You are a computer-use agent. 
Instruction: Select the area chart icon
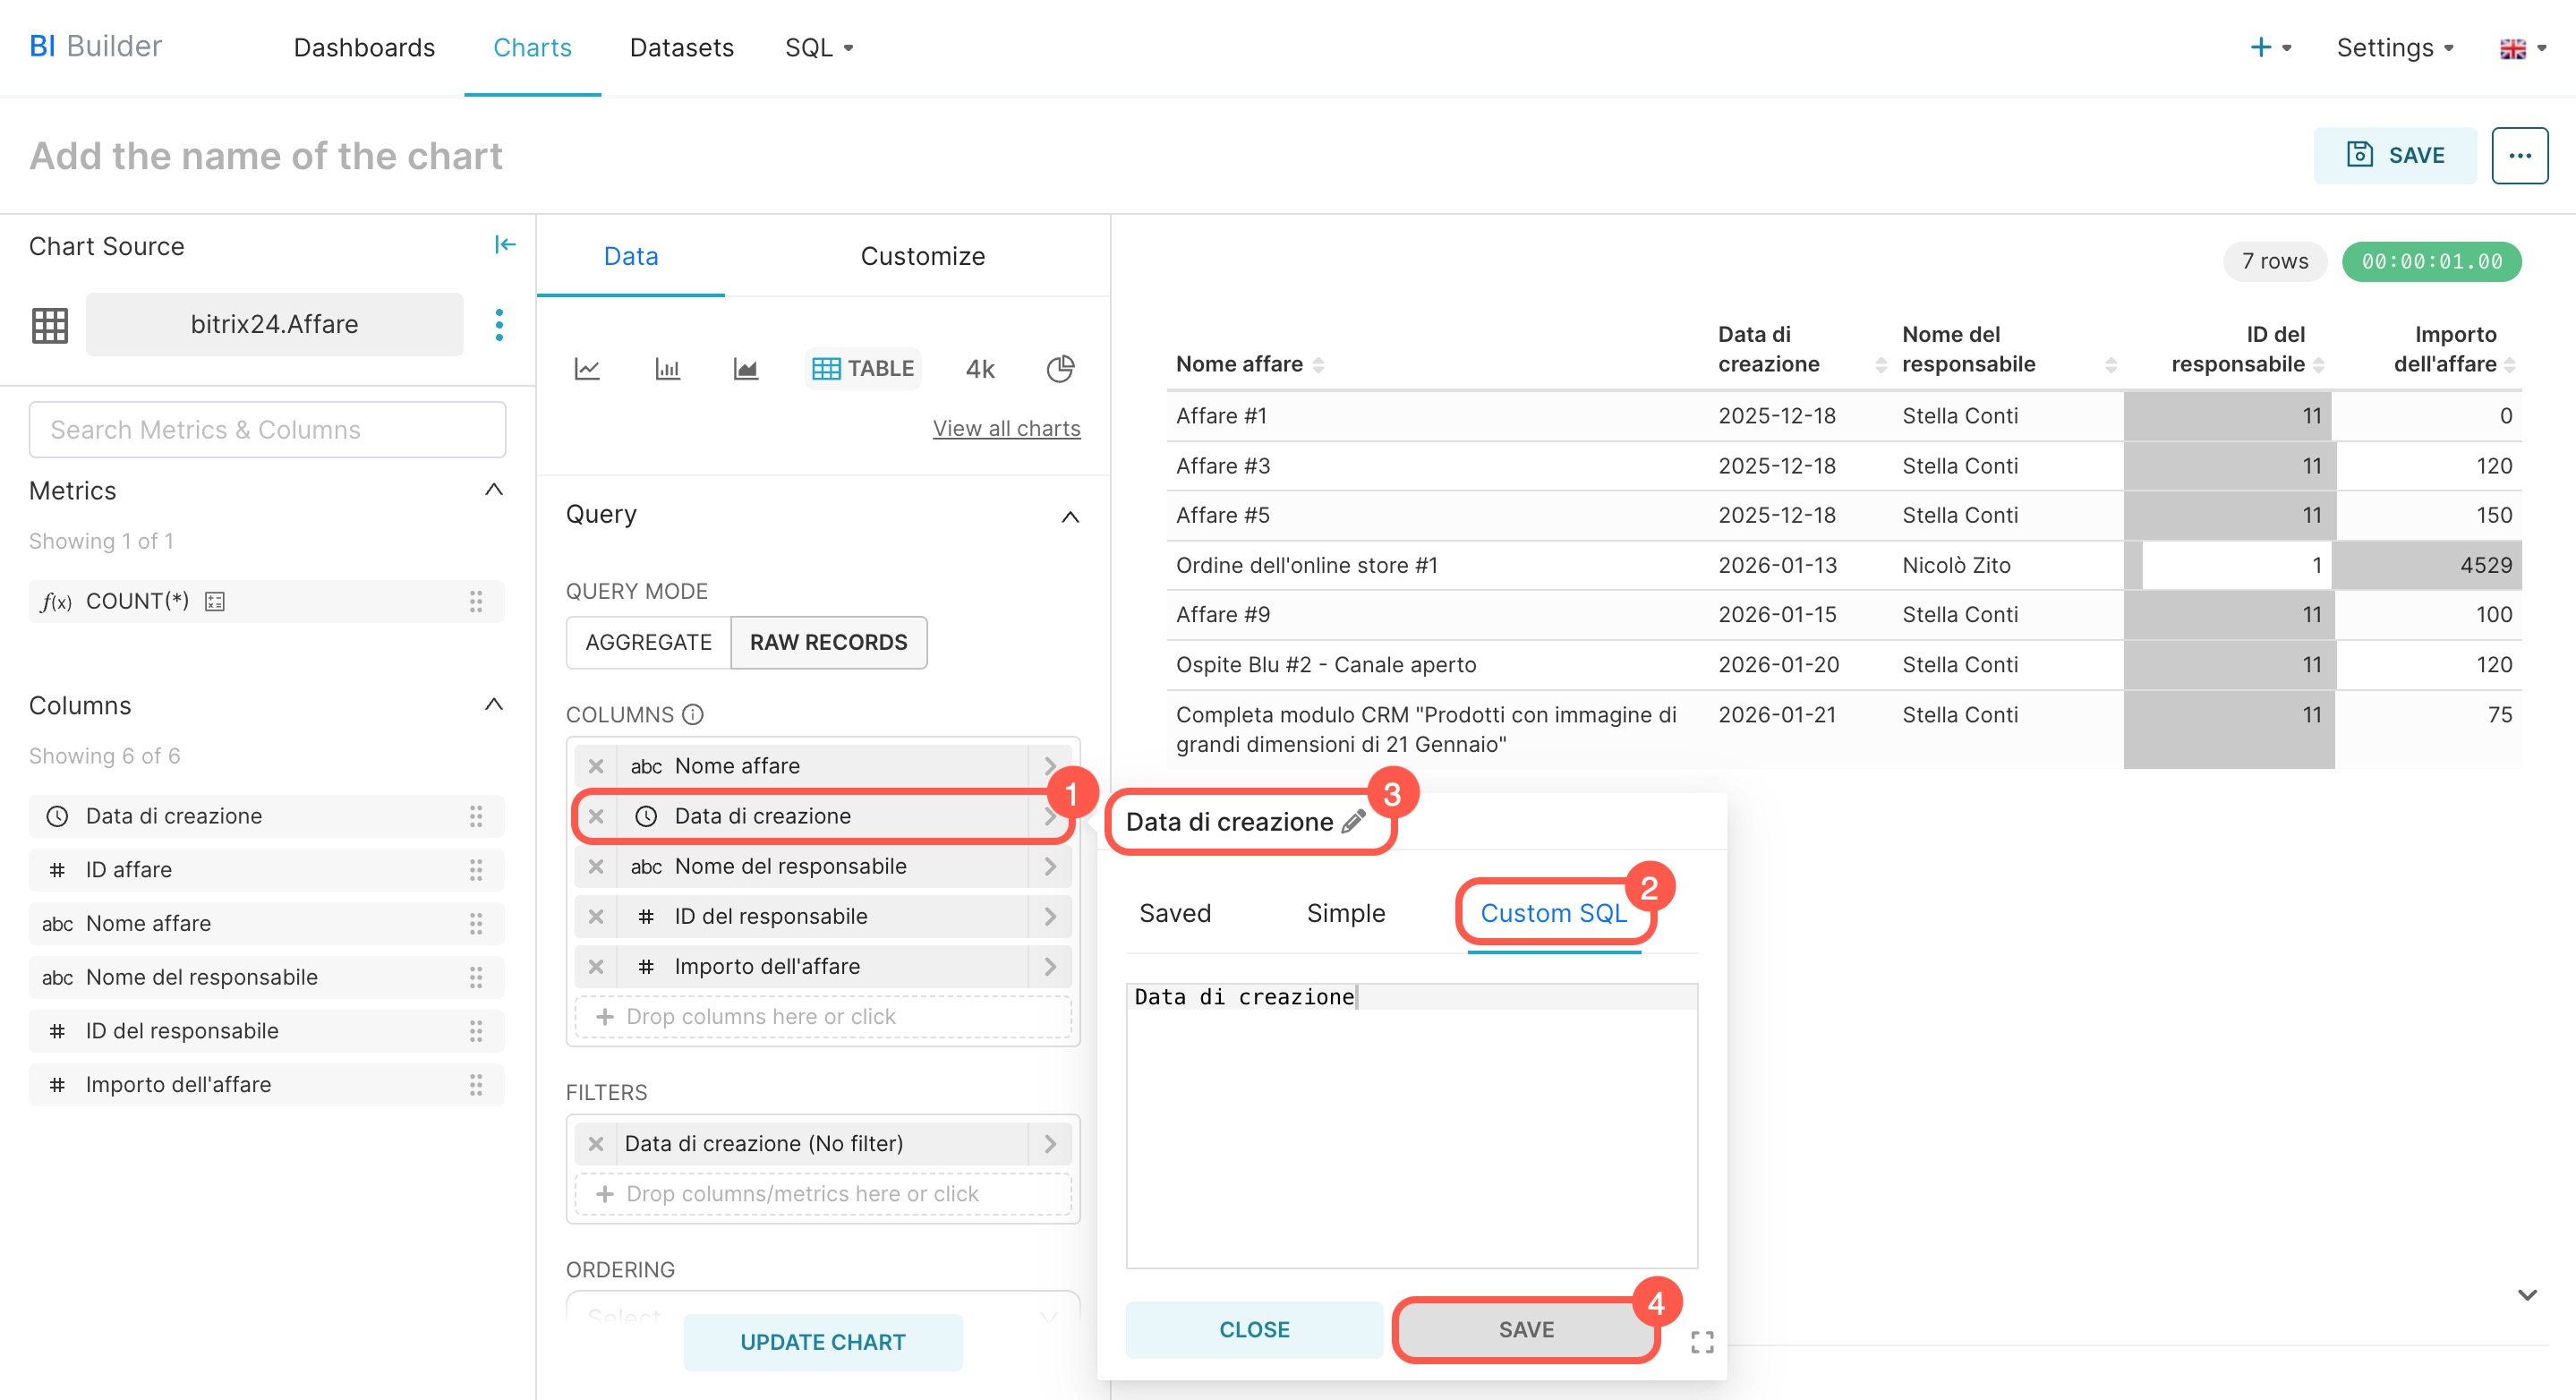click(x=746, y=369)
